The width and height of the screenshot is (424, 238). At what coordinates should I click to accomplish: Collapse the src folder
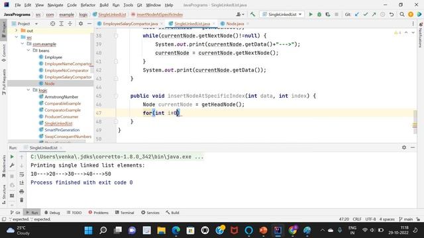(16, 37)
